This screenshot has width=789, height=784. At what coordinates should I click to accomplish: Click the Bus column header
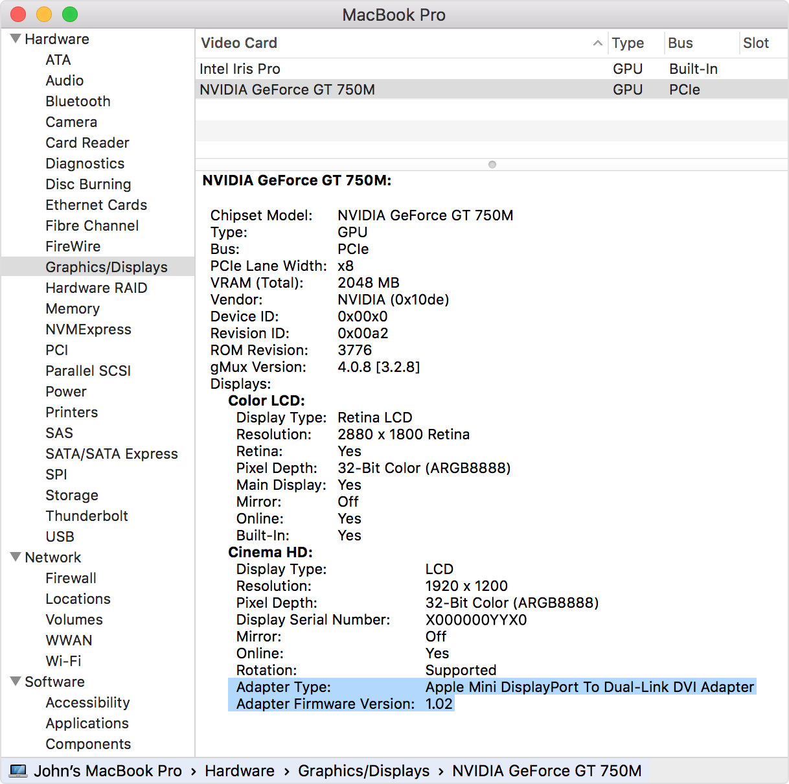680,43
